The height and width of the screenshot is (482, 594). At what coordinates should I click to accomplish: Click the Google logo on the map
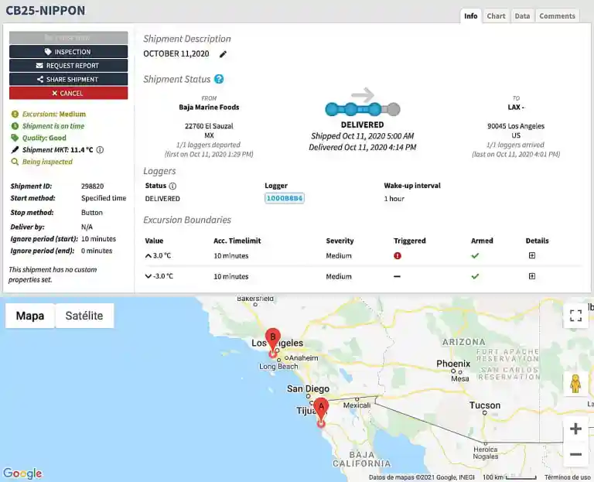(22, 473)
